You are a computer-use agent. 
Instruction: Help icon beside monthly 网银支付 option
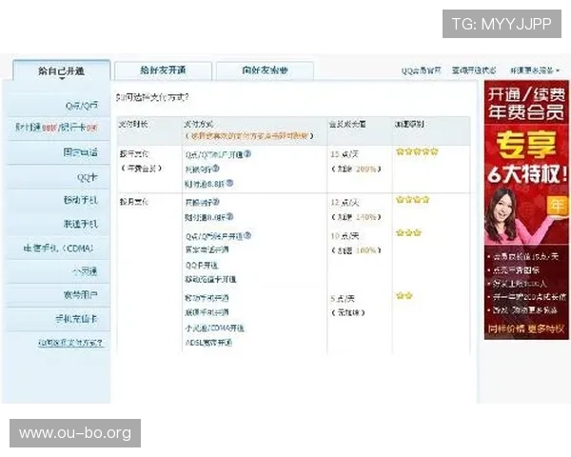pos(216,202)
